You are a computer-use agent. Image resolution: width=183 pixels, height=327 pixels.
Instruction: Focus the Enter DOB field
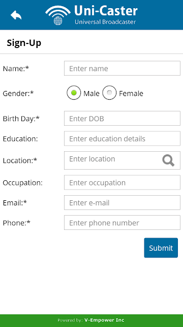[122, 118]
